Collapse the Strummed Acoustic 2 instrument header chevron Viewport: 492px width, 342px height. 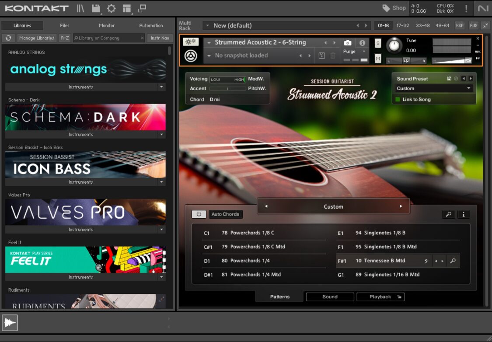pyautogui.click(x=209, y=42)
